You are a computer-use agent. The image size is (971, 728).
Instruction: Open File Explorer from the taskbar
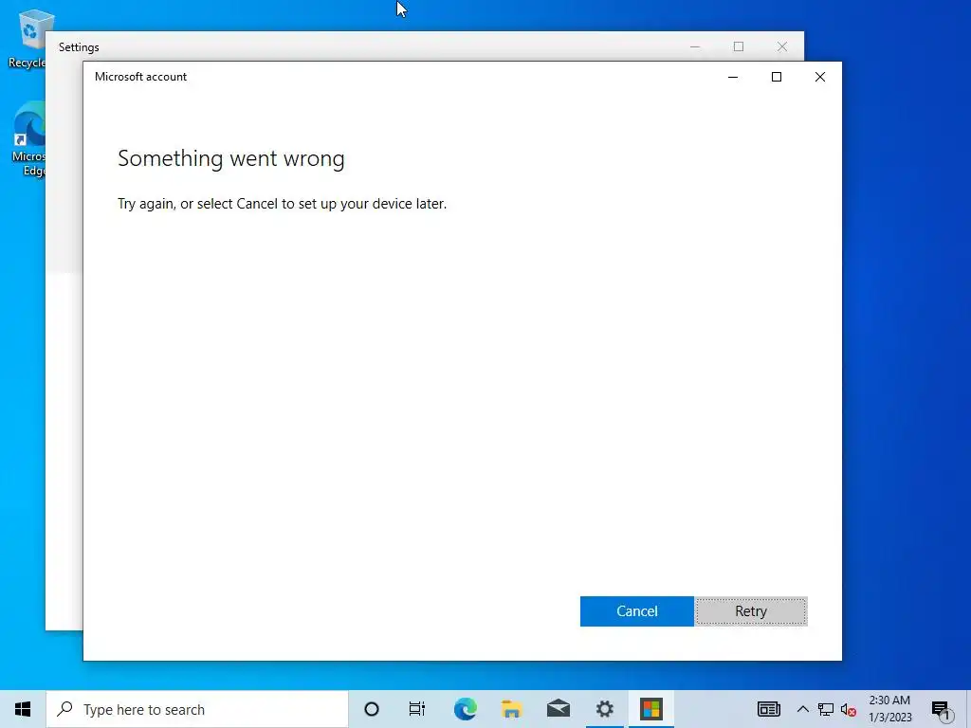(x=511, y=709)
